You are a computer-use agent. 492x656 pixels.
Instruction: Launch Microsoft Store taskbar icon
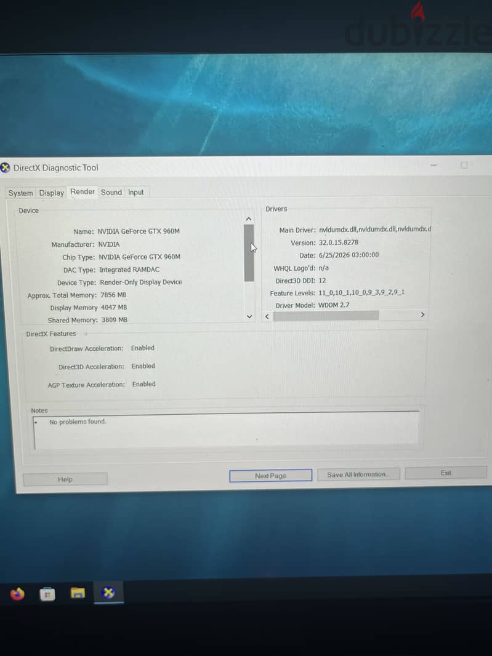point(47,594)
